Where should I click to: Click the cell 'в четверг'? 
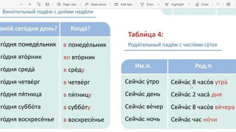(x=77, y=82)
